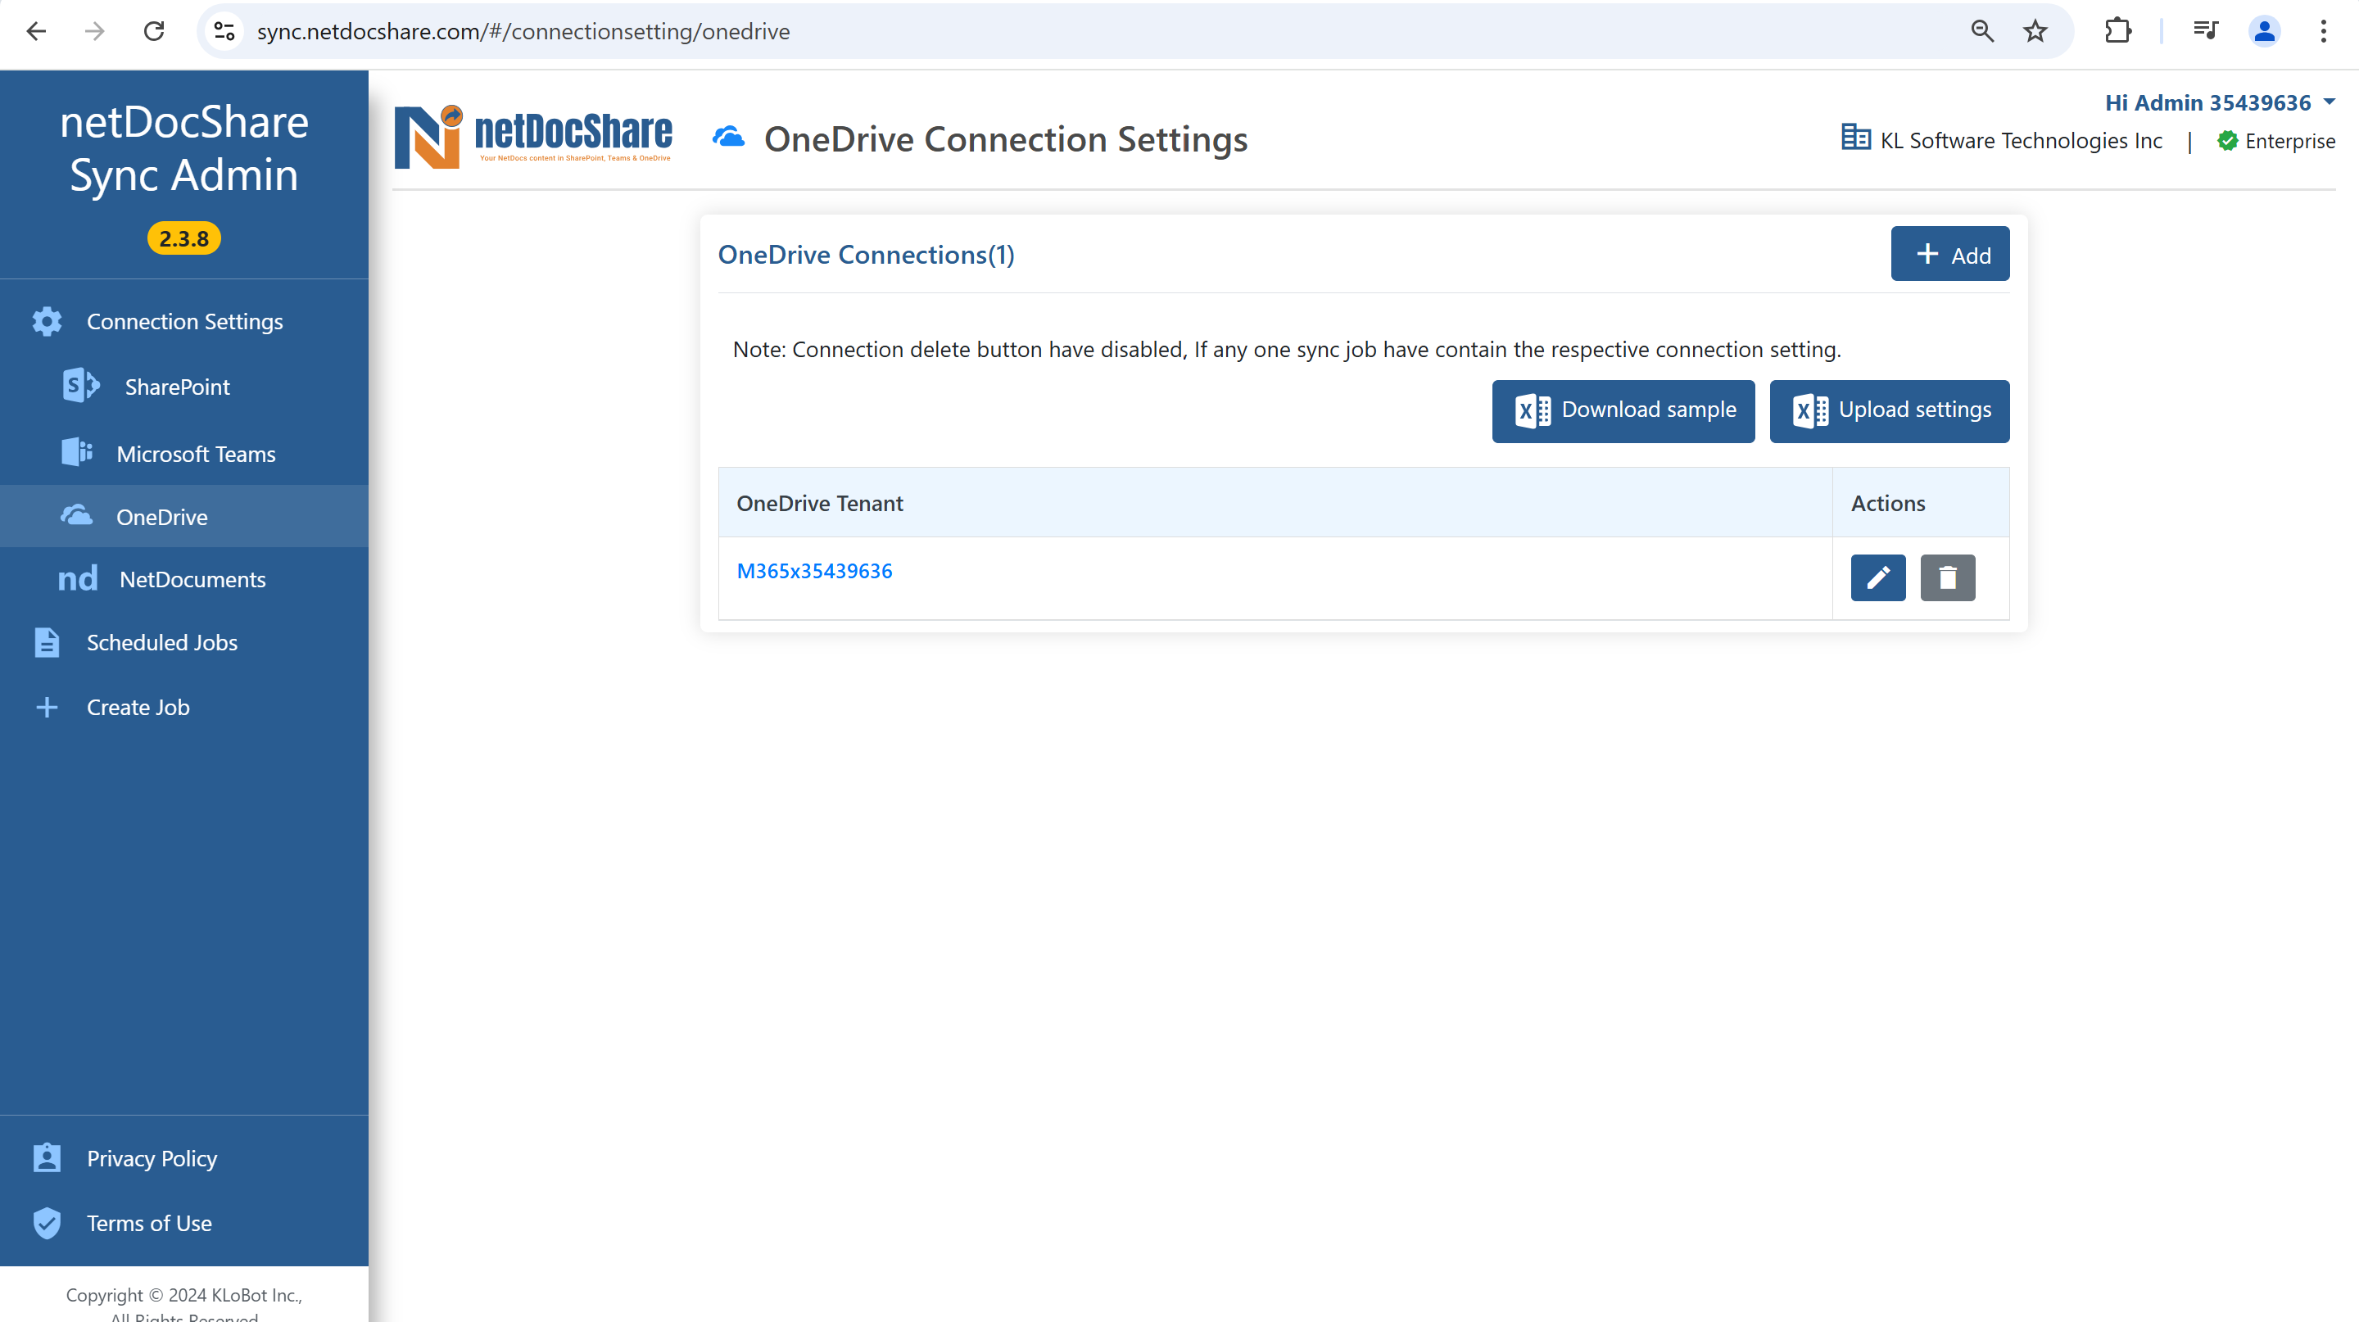The image size is (2359, 1322).
Task: Click the edit pencil icon for M365x35439636
Action: click(x=1878, y=577)
